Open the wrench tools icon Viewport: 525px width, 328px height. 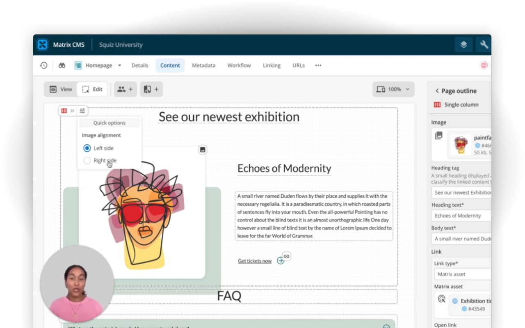[484, 45]
